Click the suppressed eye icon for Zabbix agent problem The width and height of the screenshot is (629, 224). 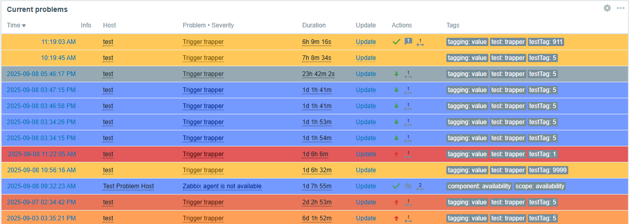[408, 186]
